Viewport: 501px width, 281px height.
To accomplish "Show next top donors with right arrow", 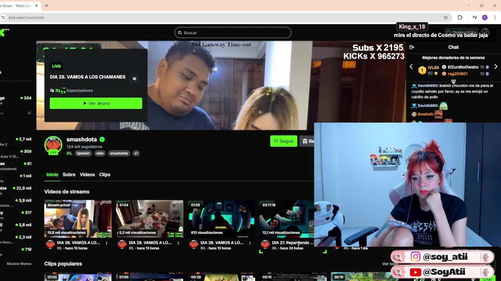I will click(x=496, y=67).
